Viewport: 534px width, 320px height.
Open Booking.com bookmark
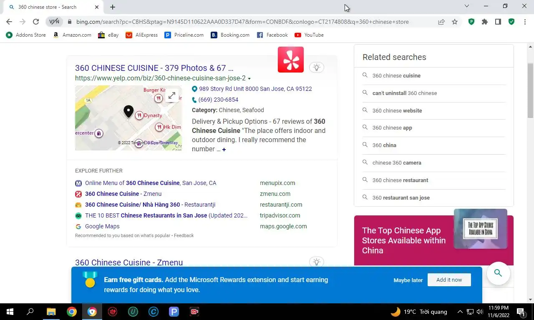tap(230, 35)
